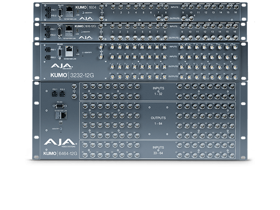Click input BNC connector 8 on the KUMO 1604
The image size is (280, 210).
166,7
